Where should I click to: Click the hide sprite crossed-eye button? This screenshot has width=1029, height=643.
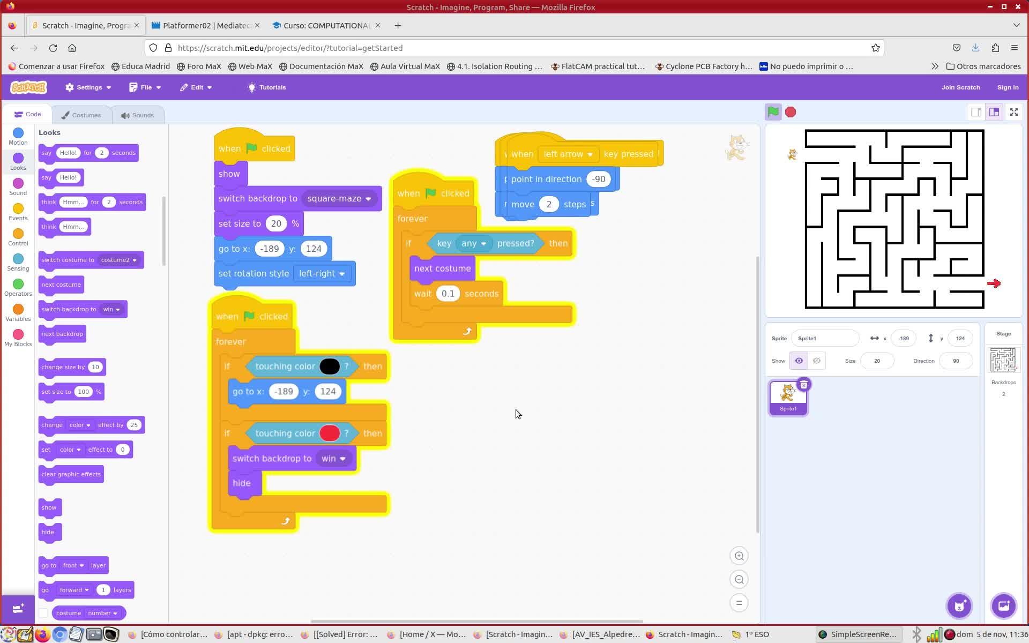pyautogui.click(x=816, y=361)
